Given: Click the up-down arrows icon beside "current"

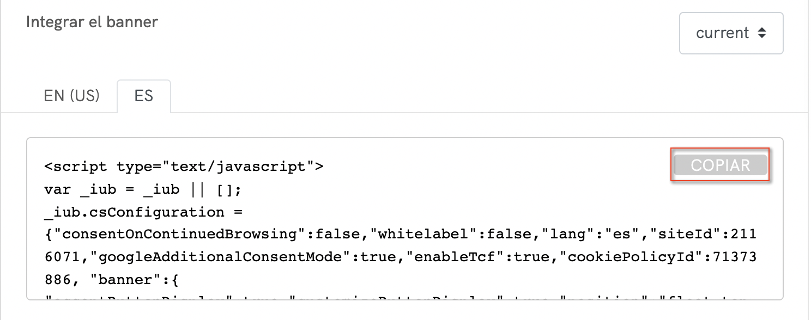Looking at the screenshot, I should (762, 33).
